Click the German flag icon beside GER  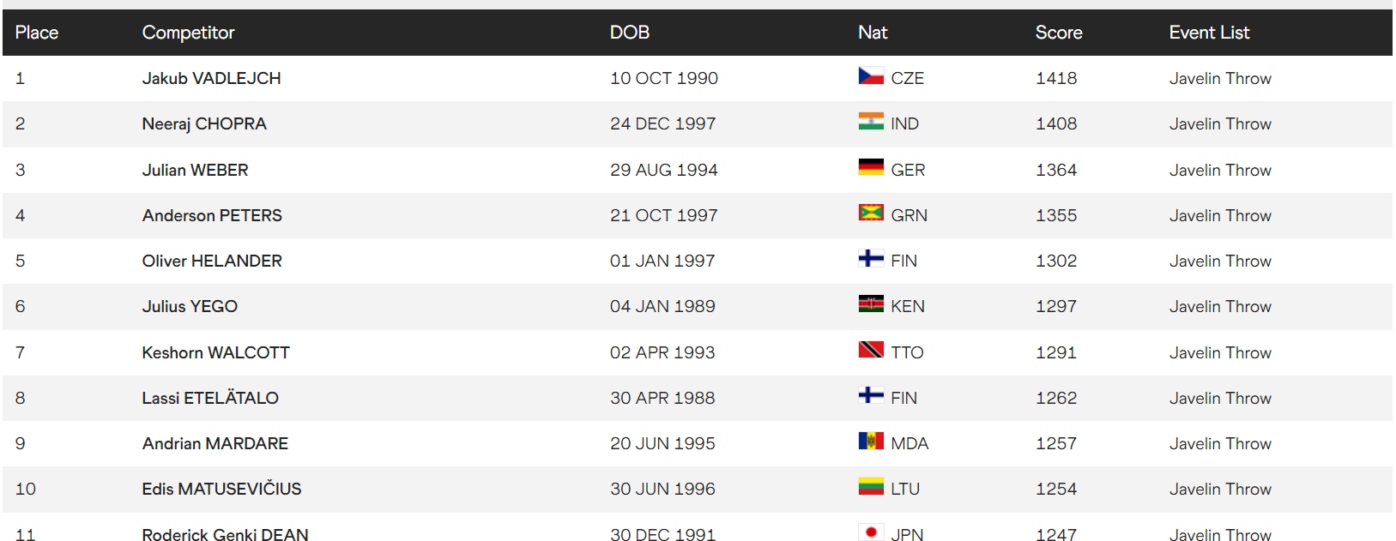(x=871, y=167)
